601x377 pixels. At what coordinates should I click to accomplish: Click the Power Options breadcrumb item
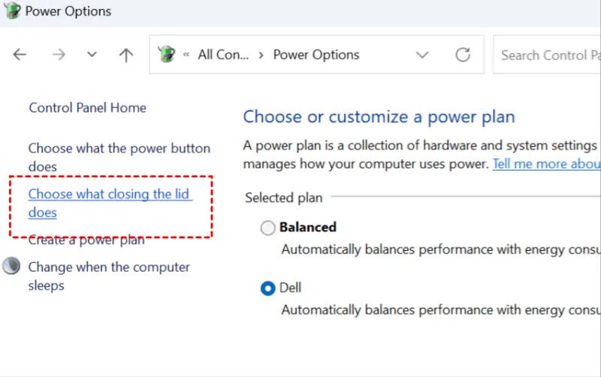(316, 55)
